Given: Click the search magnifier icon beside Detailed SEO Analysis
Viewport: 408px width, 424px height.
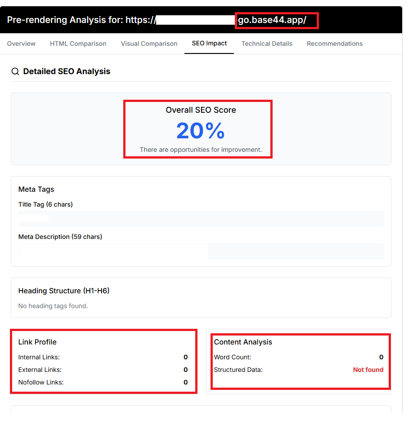Looking at the screenshot, I should (x=15, y=71).
